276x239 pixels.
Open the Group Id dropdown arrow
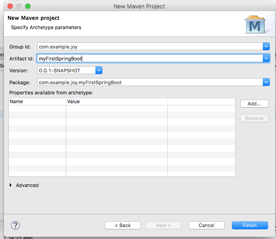pyautogui.click(x=266, y=46)
